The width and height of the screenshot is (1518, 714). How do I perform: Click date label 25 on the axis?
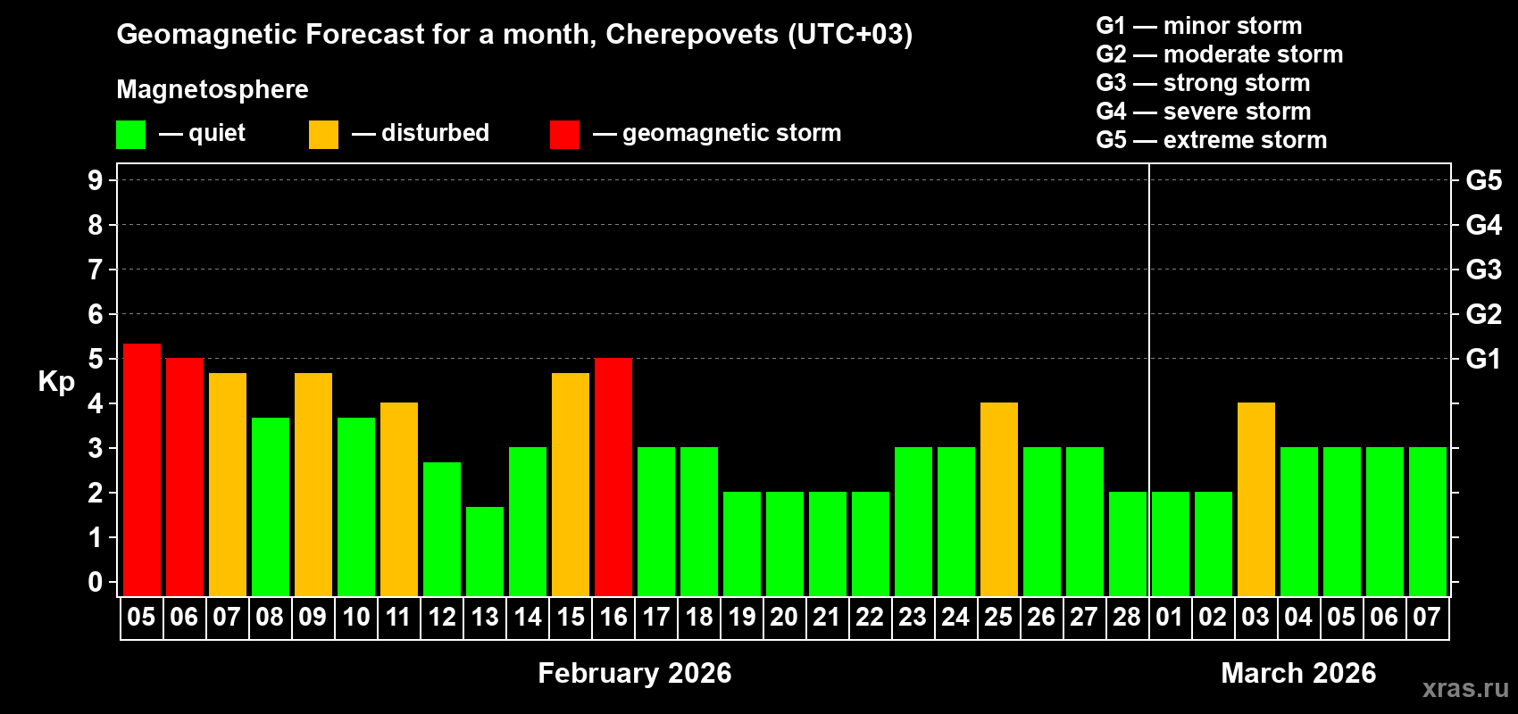(998, 618)
